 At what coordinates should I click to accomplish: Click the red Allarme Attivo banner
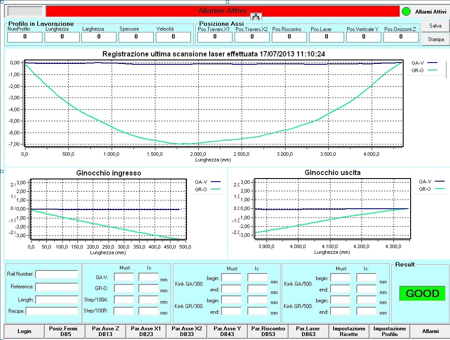coord(222,11)
